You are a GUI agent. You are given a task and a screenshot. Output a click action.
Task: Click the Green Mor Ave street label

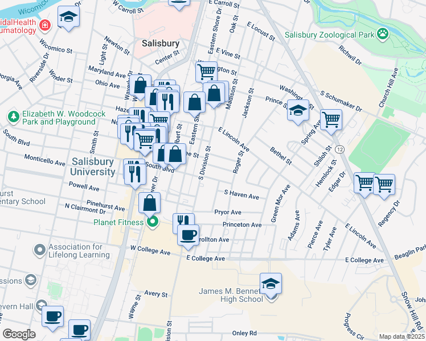tap(281, 203)
